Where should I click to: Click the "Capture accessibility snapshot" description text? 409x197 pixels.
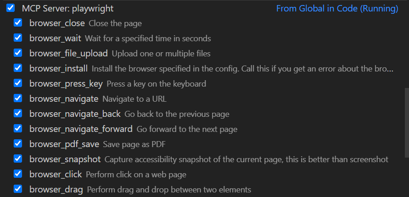click(247, 159)
